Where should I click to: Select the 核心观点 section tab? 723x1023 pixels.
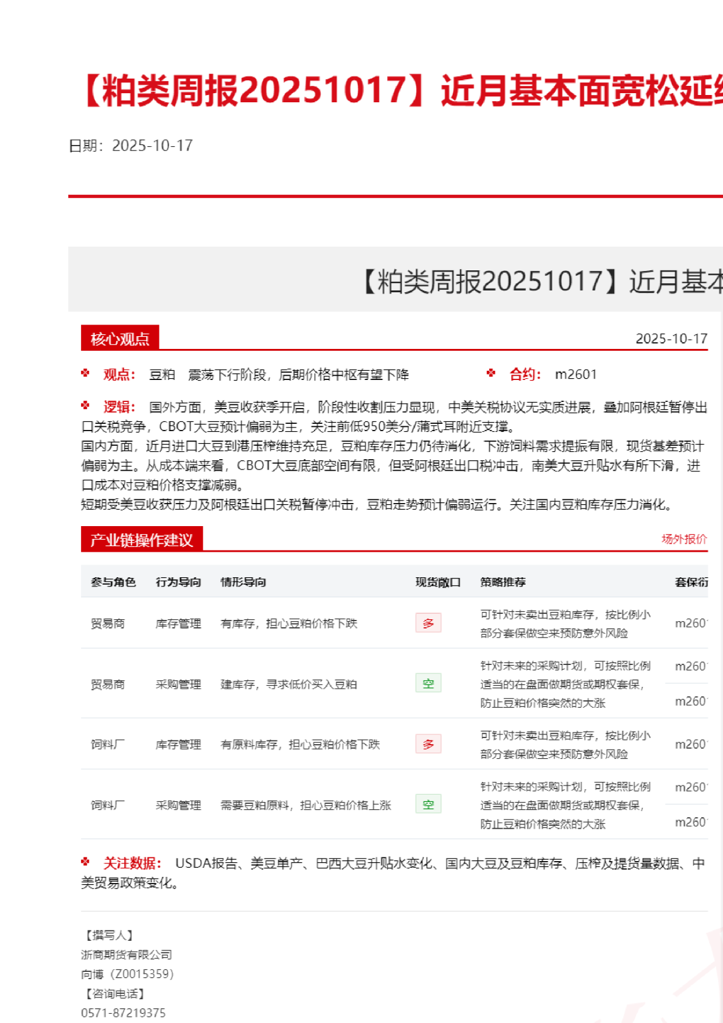(120, 338)
